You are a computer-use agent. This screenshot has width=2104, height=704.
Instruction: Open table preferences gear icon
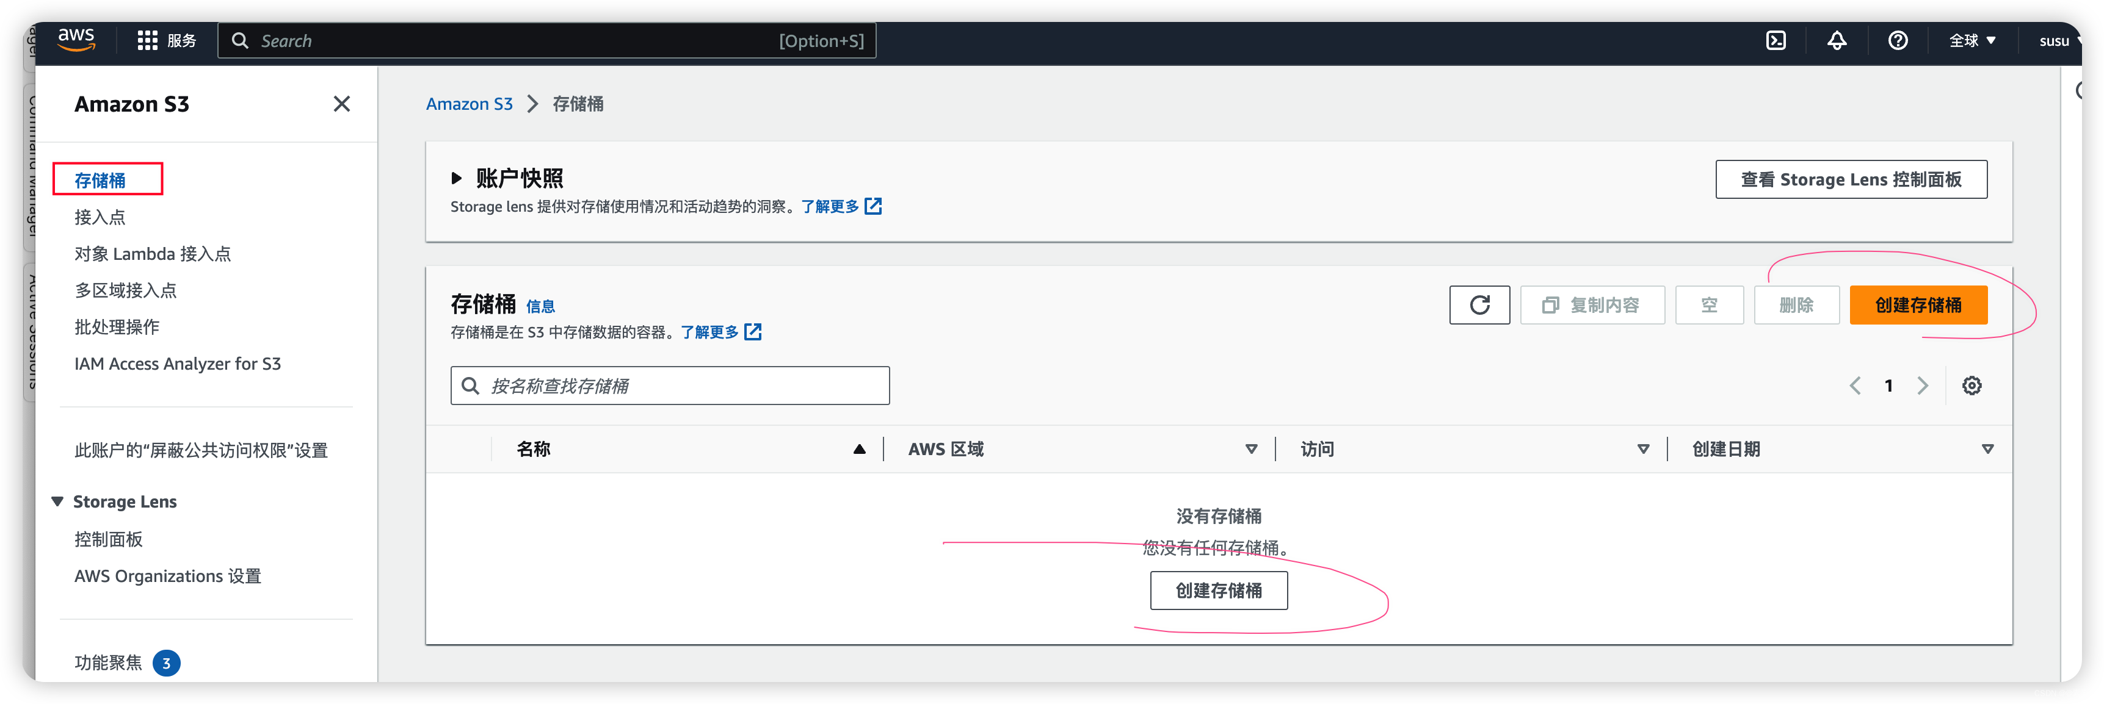coord(1972,386)
